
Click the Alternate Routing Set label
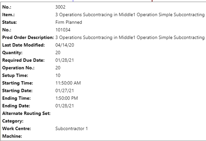tap(26, 114)
